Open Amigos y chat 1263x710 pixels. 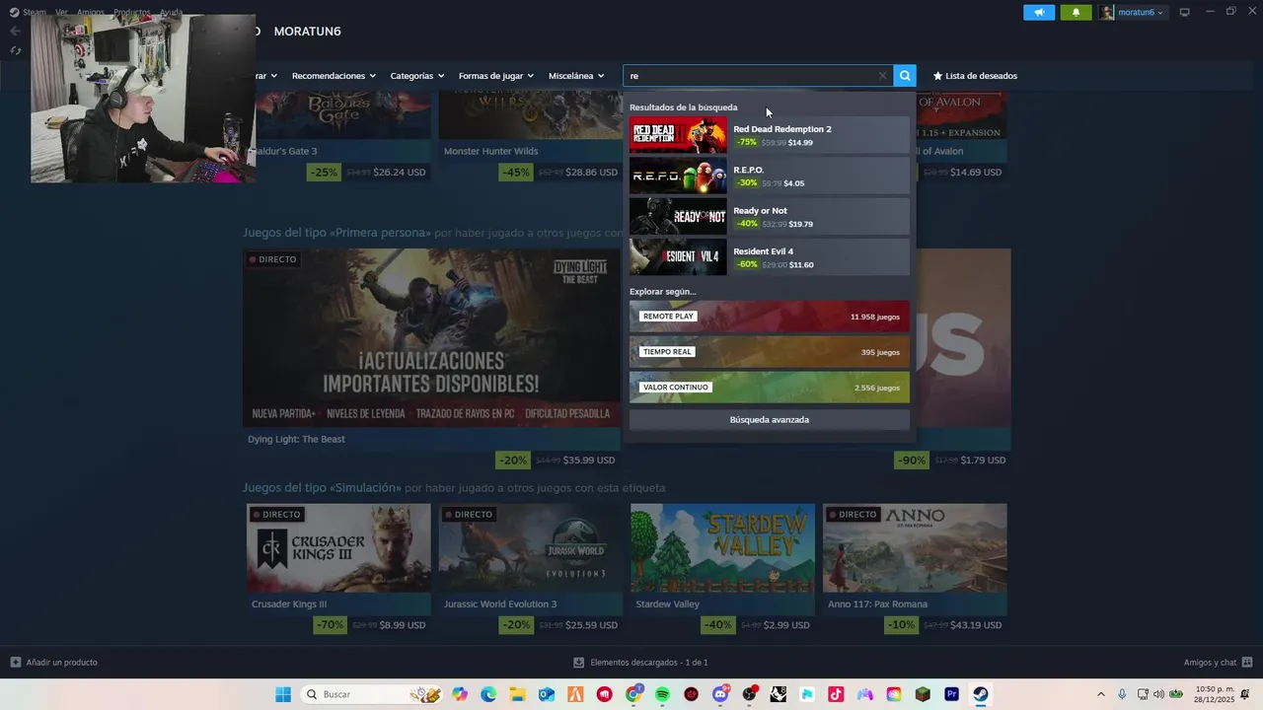point(1218,663)
